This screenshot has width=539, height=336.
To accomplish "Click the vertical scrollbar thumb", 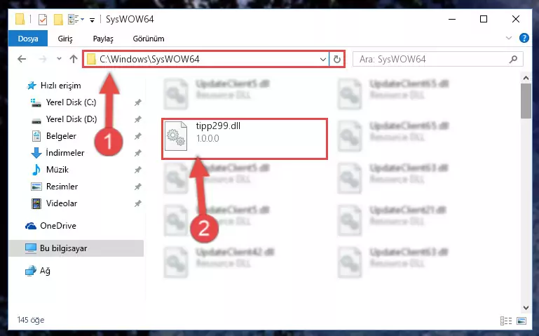I will [526, 101].
